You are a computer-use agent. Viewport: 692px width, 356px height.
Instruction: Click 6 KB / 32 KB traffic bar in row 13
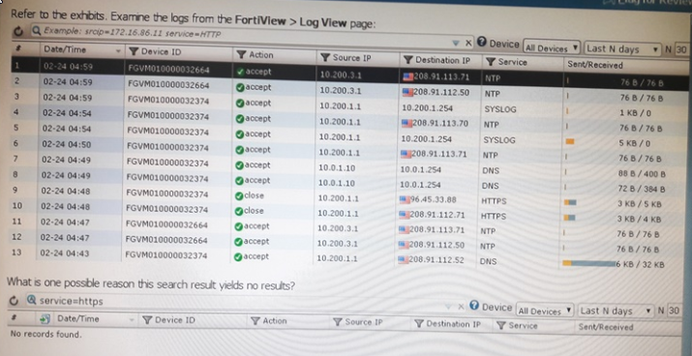(x=588, y=263)
